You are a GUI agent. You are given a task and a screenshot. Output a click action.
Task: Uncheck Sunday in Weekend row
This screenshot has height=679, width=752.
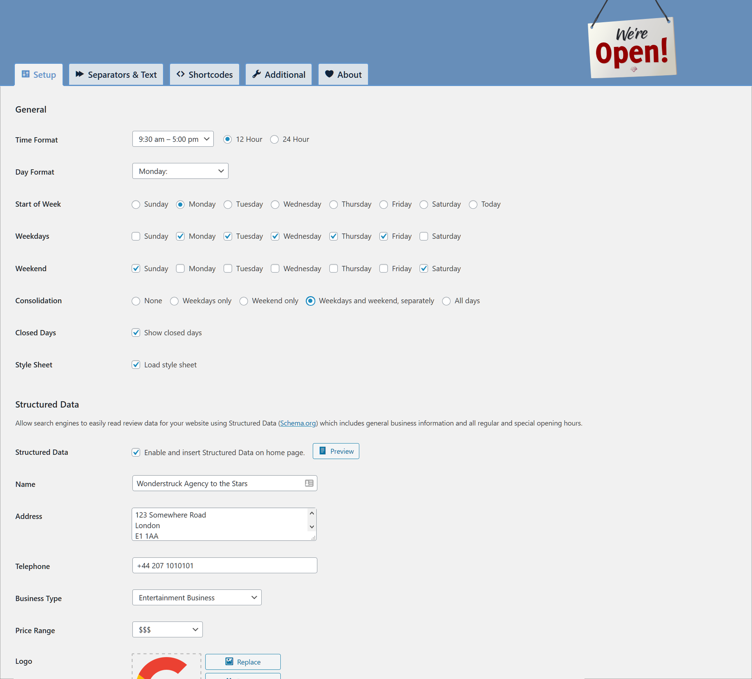point(136,269)
